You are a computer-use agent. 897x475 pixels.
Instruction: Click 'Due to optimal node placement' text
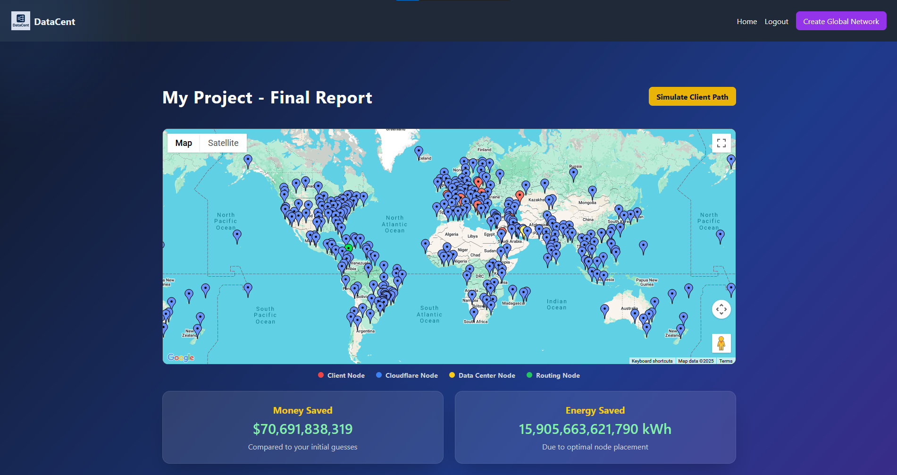pos(595,447)
